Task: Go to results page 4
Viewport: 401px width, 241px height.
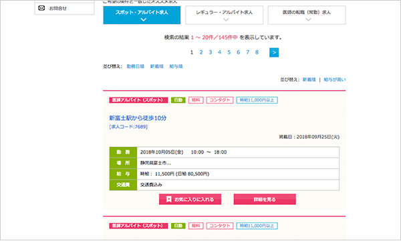Action: [219, 52]
